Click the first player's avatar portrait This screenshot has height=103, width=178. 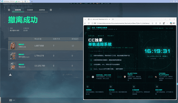coord(13,46)
